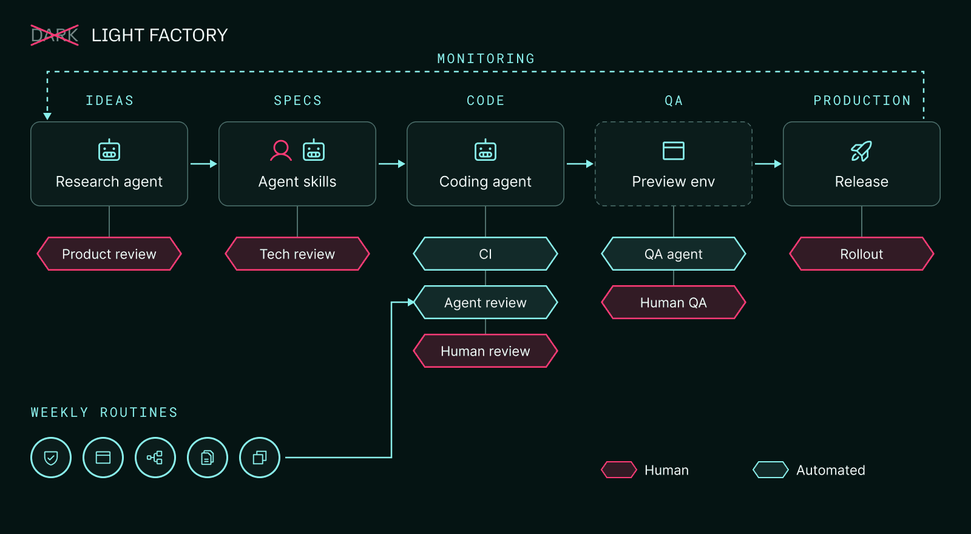Viewport: 971px width, 534px height.
Task: Click the CODE column heading
Action: [486, 101]
